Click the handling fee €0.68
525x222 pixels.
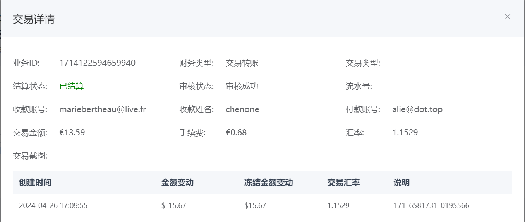click(x=236, y=133)
